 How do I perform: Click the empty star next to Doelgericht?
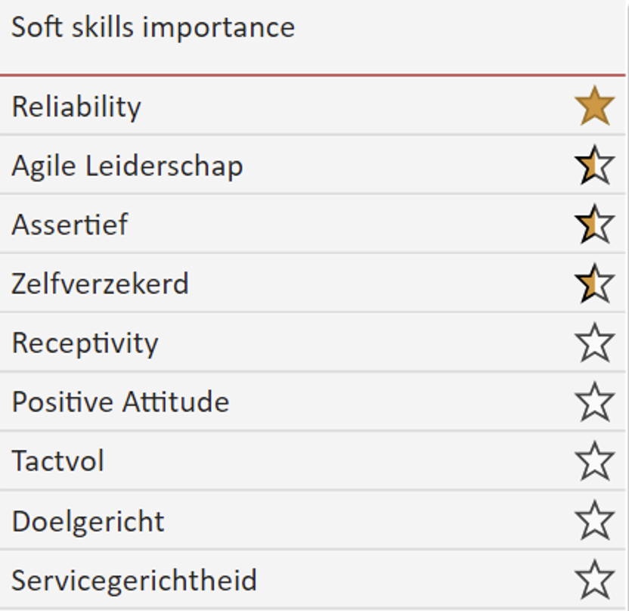594,520
